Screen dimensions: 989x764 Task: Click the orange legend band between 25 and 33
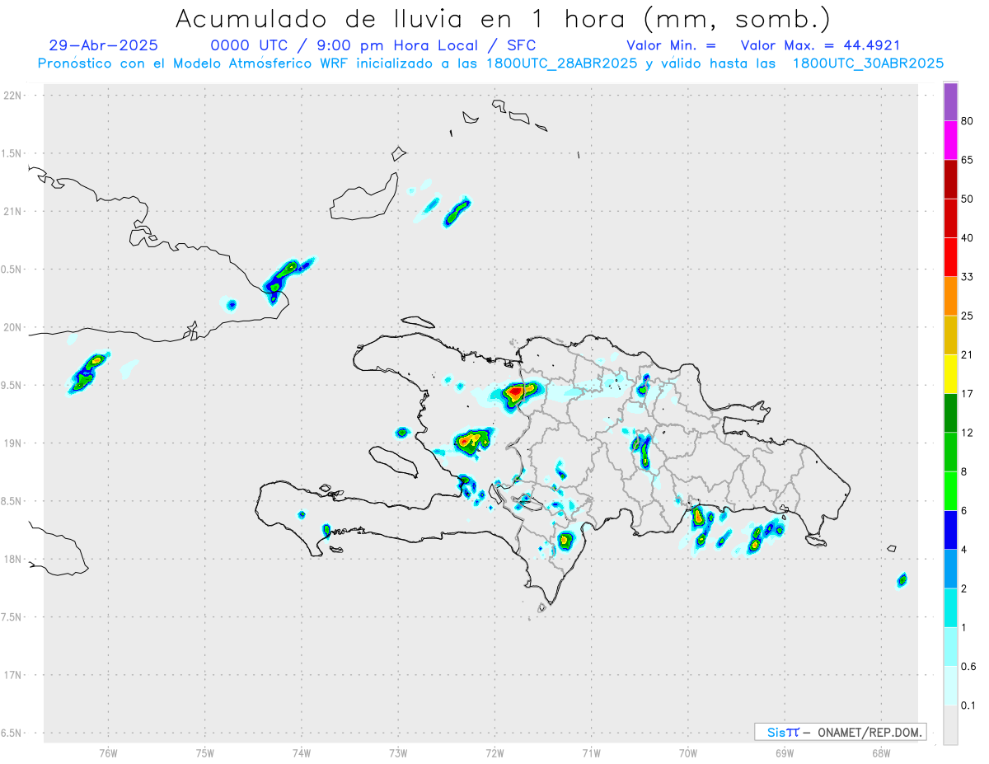[950, 296]
